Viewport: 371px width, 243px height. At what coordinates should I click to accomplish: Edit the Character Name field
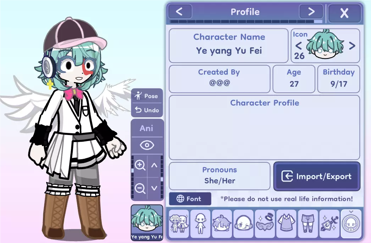[x=228, y=45]
